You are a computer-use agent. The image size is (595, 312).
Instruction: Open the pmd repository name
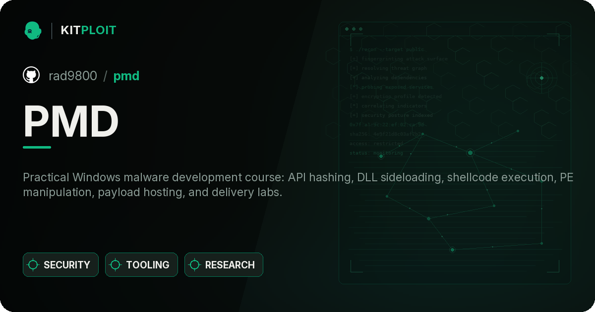pyautogui.click(x=126, y=76)
